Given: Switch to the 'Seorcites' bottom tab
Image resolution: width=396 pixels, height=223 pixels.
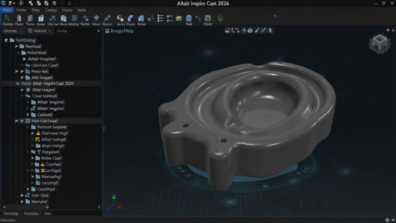Looking at the screenshot, I should tap(31, 213).
